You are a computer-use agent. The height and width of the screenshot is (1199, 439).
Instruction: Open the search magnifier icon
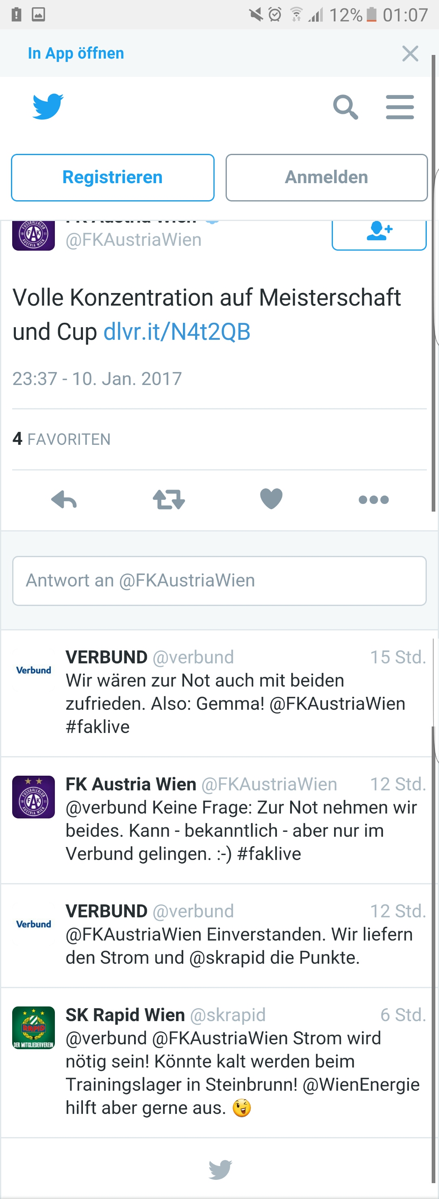point(346,107)
